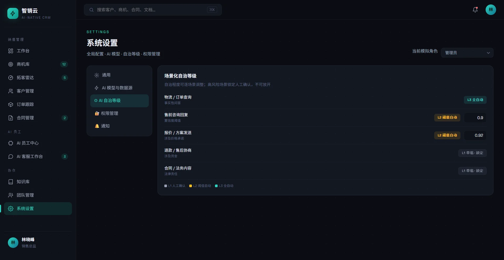Open the 权限管理 settings tab
This screenshot has width=504, height=260.
tap(119, 113)
